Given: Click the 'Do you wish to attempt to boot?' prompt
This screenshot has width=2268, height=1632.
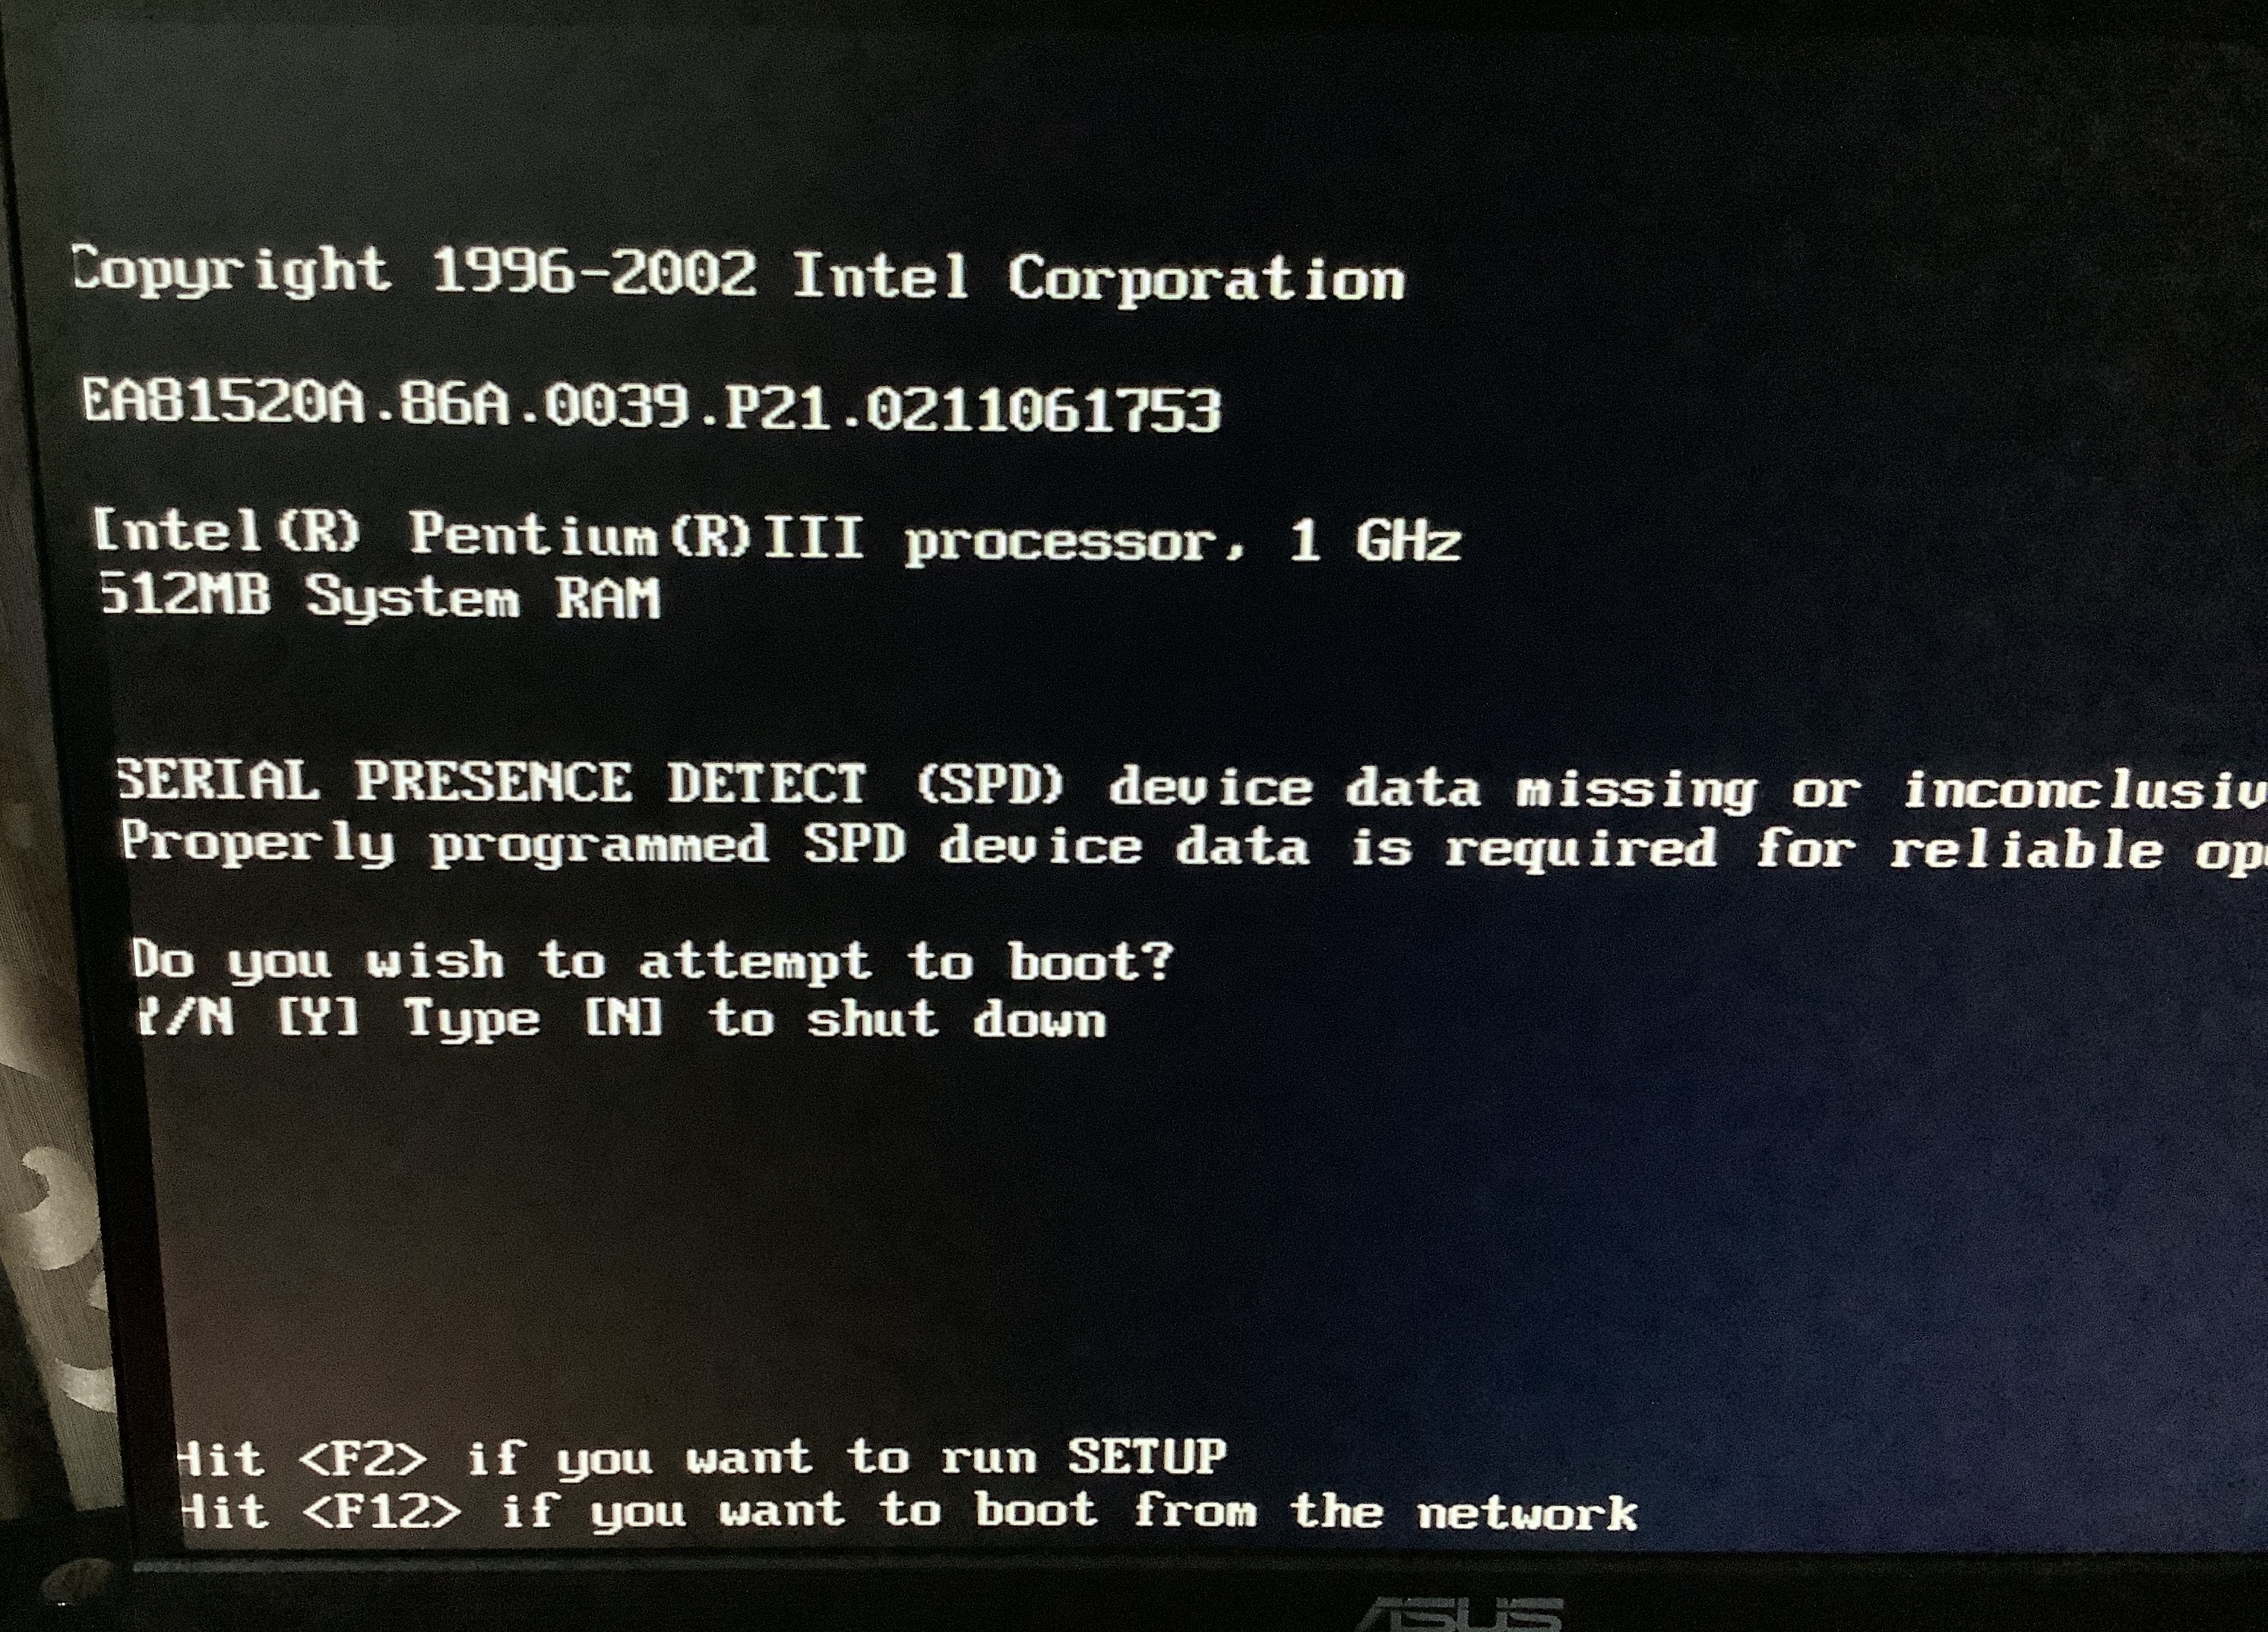Looking at the screenshot, I should [x=652, y=961].
